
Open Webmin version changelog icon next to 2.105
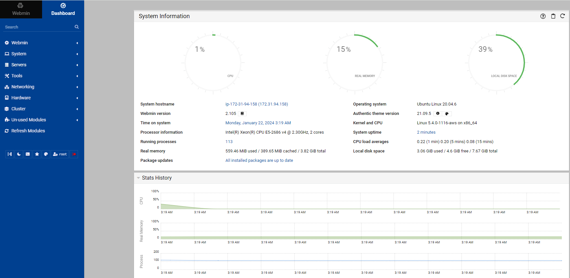pyautogui.click(x=242, y=114)
